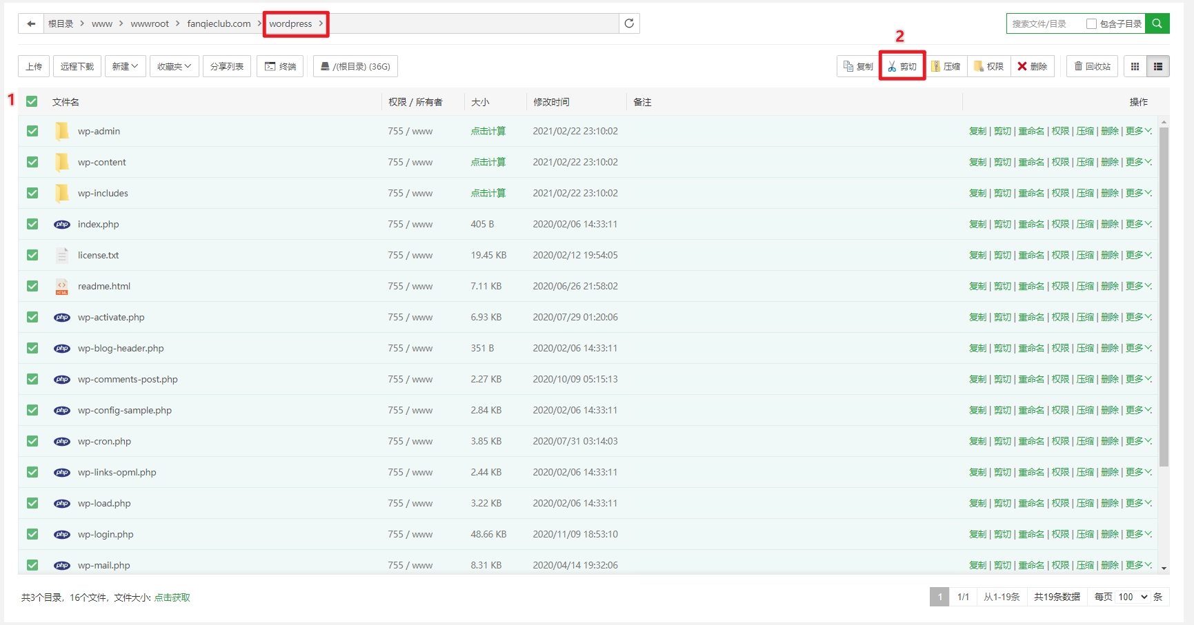Sort by 修改时间 column header
The width and height of the screenshot is (1194, 625).
coord(551,102)
